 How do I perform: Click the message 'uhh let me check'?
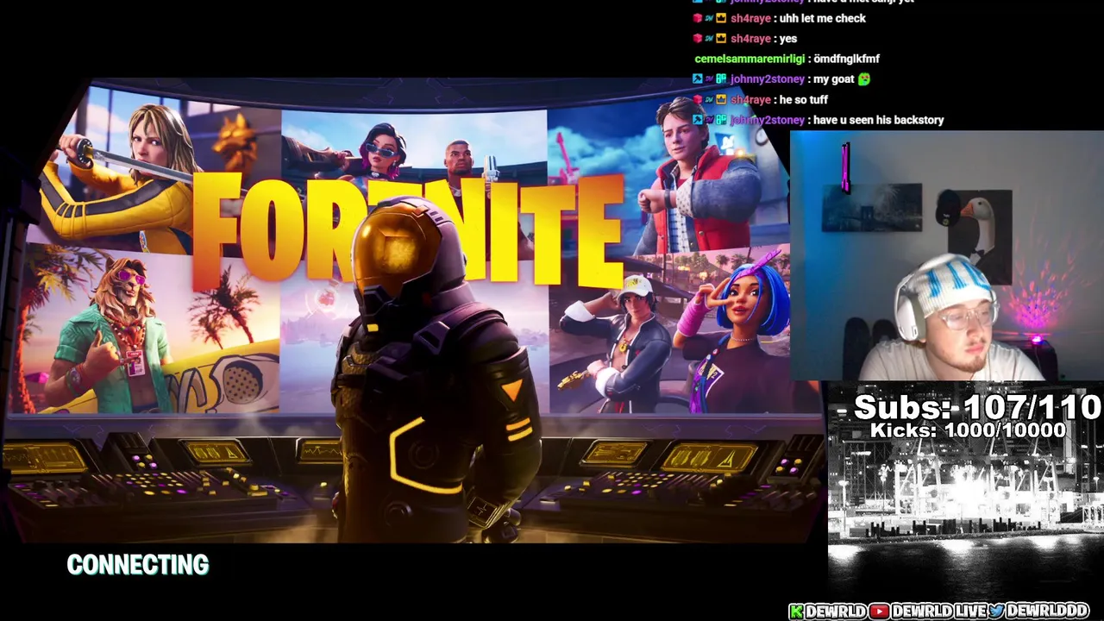(x=823, y=18)
